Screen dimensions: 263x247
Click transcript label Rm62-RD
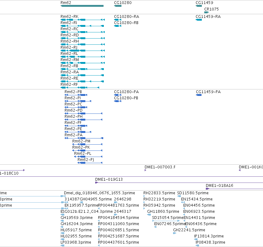tap(70, 35)
